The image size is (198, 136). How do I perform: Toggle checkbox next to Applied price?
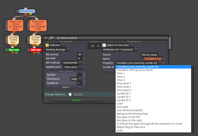84,67
